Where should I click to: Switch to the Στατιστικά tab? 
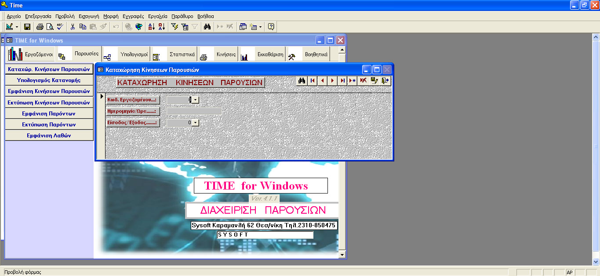[x=182, y=55]
